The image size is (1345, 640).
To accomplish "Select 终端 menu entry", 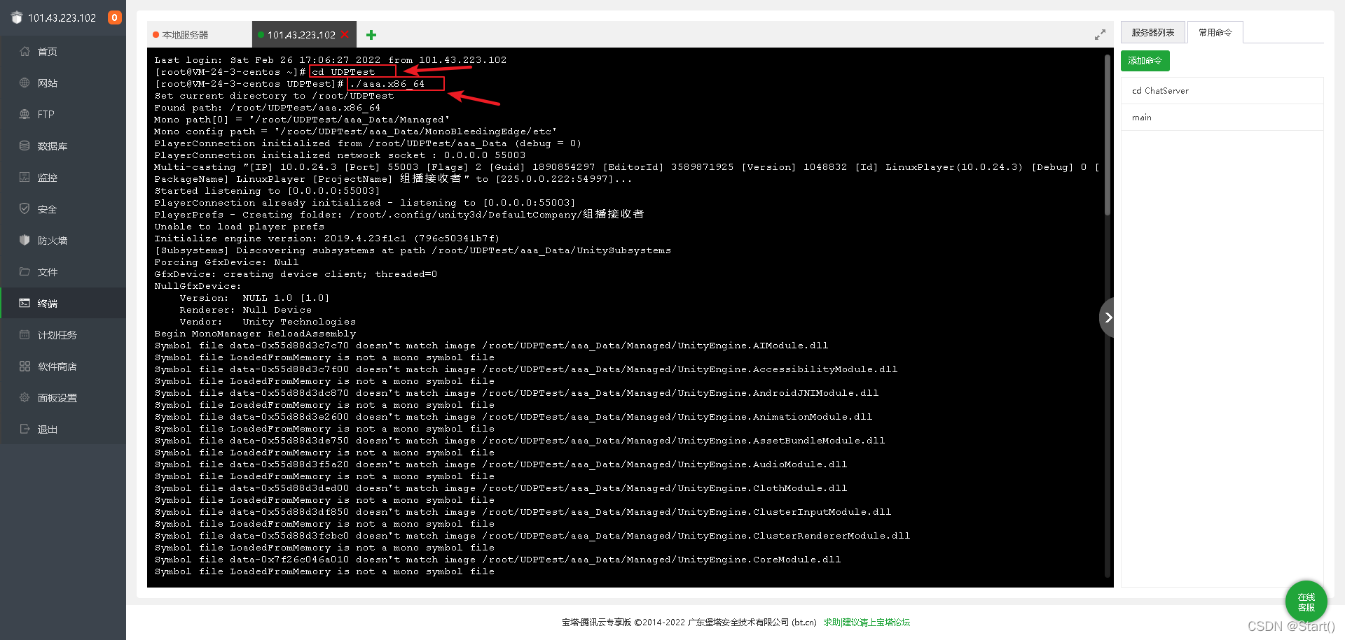I will (63, 303).
